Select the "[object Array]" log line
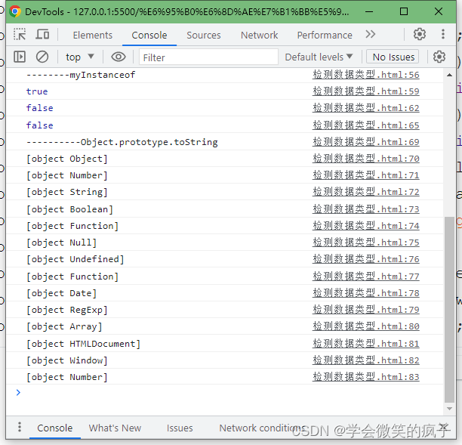Screen dimensions: 462x445 point(64,326)
